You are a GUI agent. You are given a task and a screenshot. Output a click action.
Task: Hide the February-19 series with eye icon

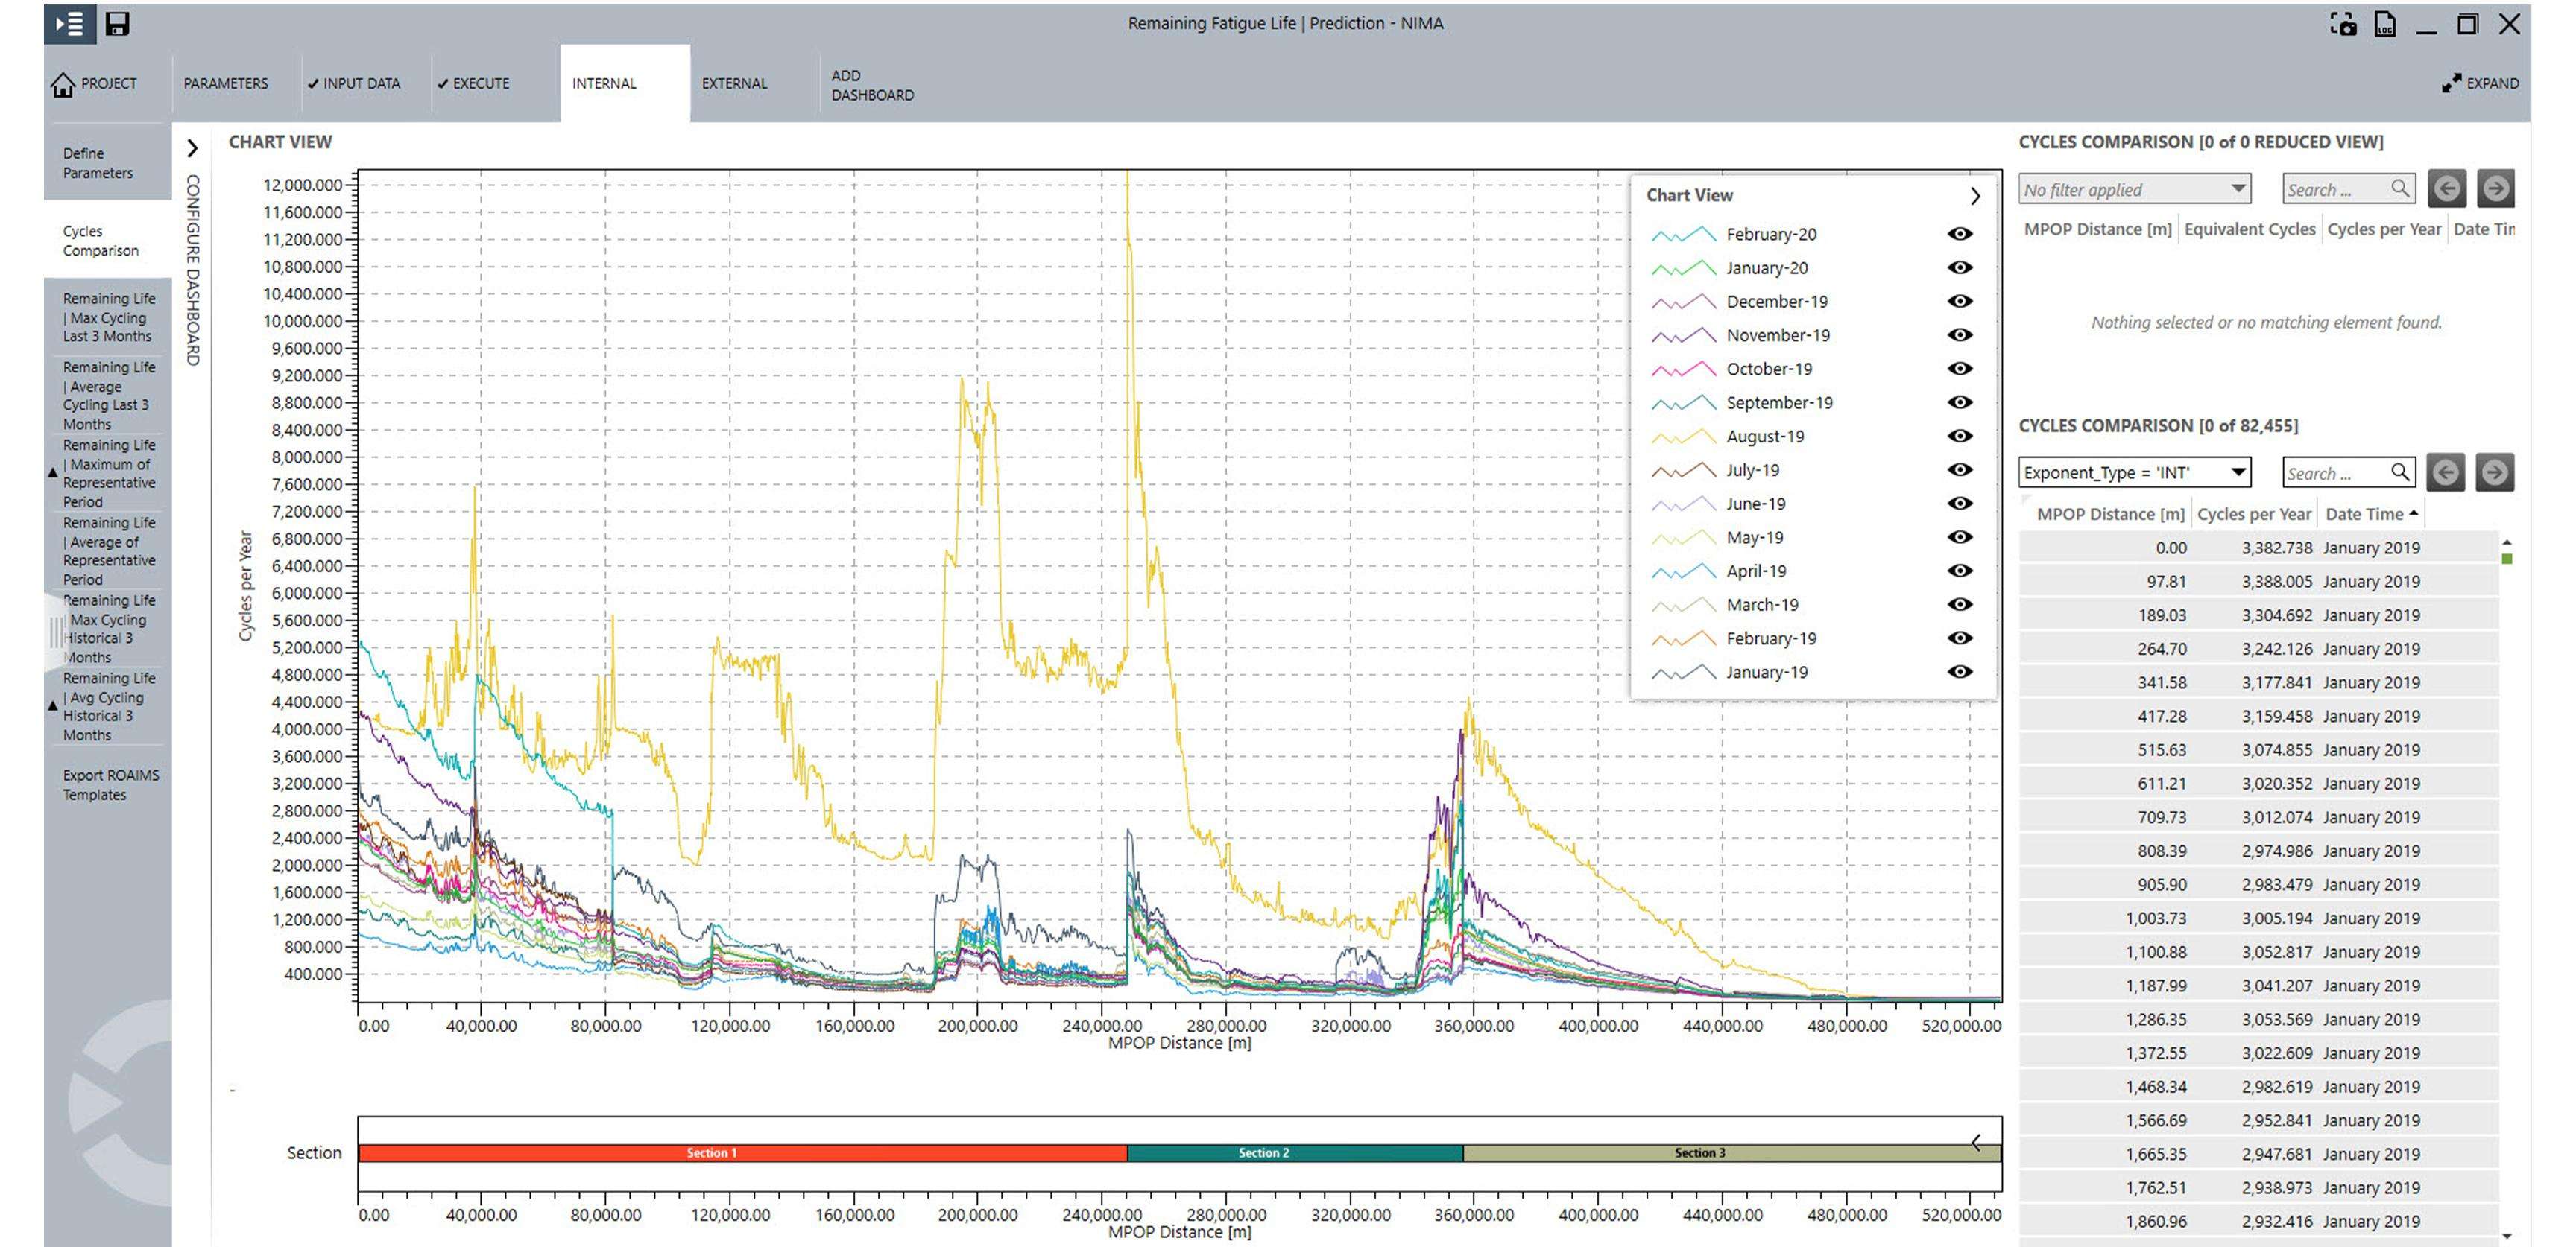click(x=1960, y=638)
